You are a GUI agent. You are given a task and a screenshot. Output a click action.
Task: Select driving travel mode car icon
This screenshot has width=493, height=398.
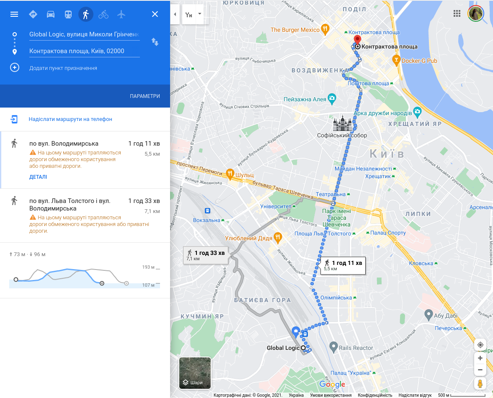coord(51,14)
